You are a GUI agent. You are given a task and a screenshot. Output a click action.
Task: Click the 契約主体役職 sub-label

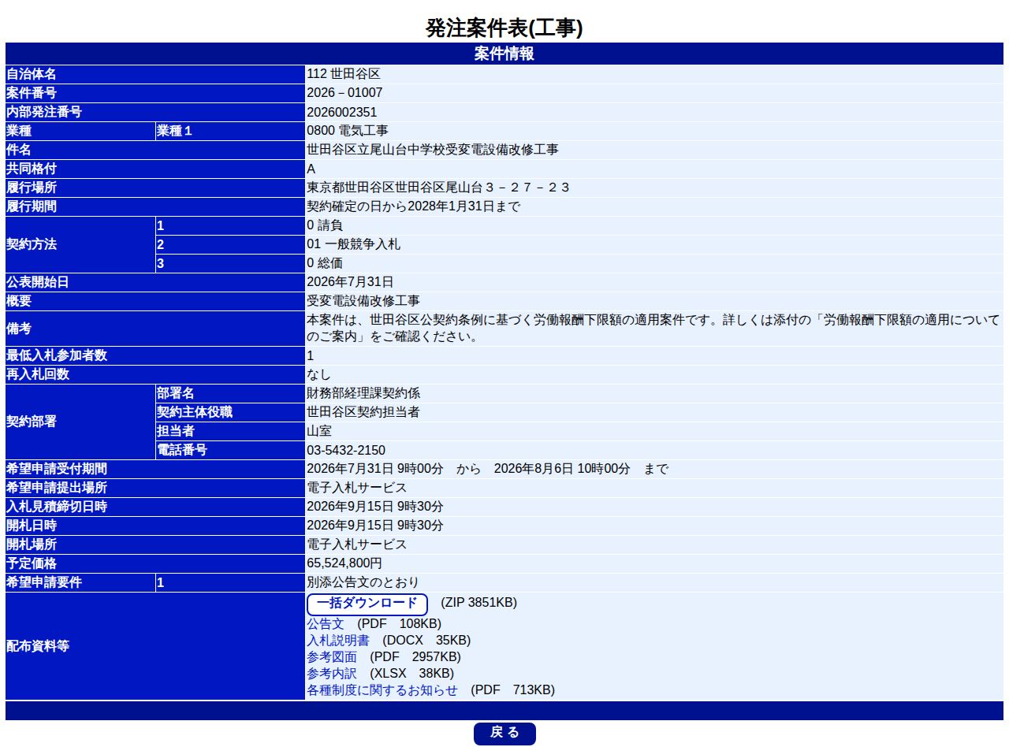pos(230,412)
